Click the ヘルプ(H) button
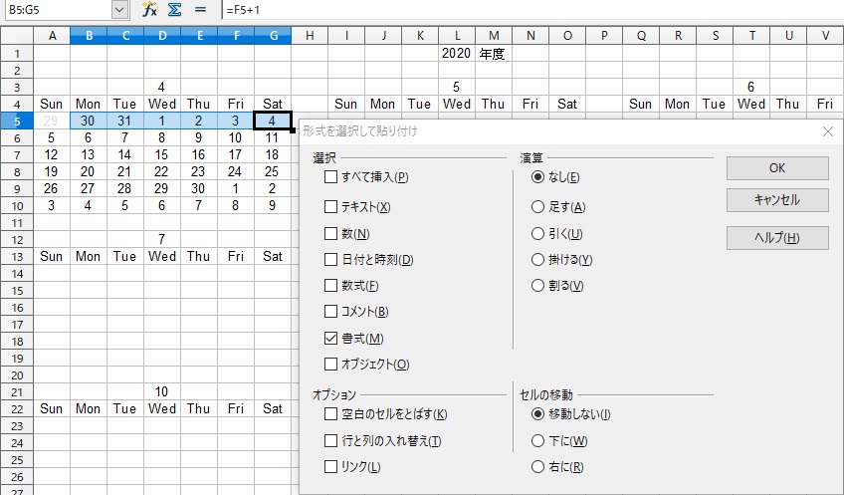This screenshot has height=495, width=844. click(x=777, y=237)
